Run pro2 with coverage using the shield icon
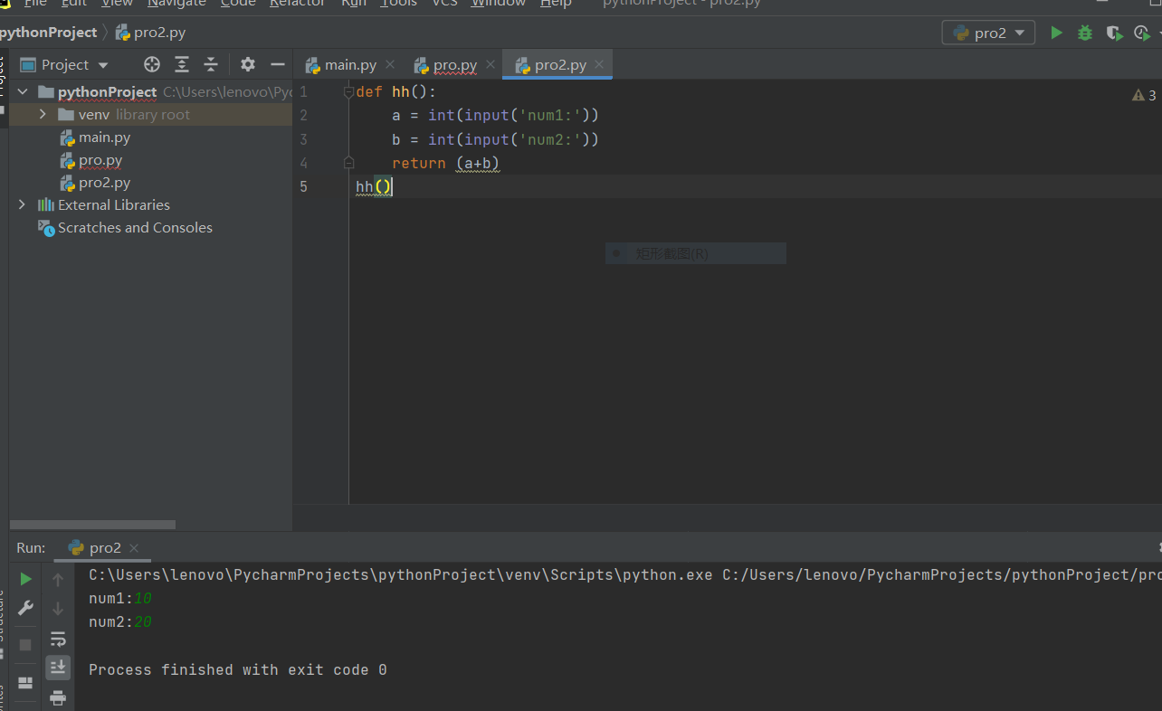This screenshot has height=711, width=1162. click(1114, 33)
